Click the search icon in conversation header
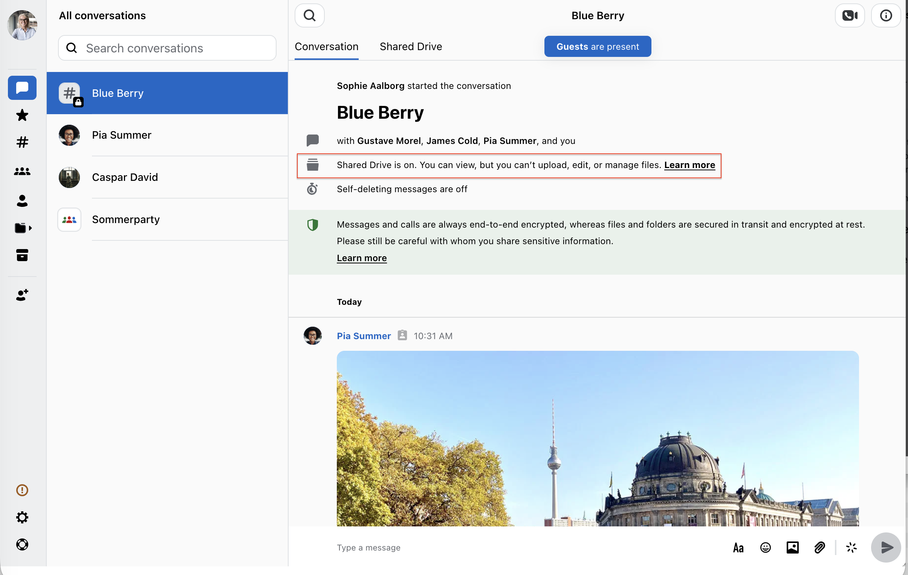This screenshot has width=908, height=575. 310,15
